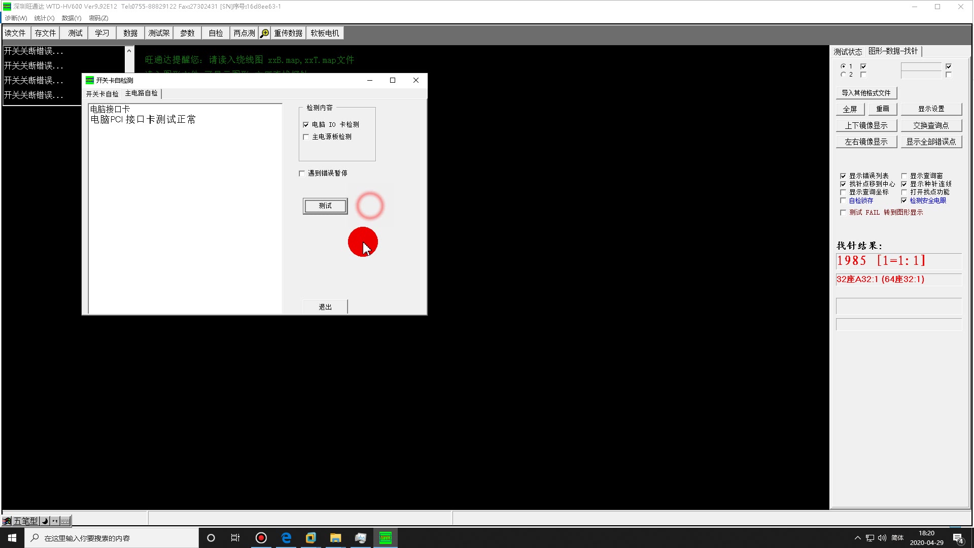Switch to the 测试状态 tab in right panel
974x548 pixels.
pos(848,51)
